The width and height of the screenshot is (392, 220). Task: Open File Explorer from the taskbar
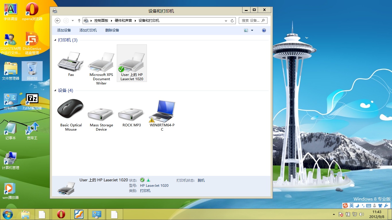[26, 214]
